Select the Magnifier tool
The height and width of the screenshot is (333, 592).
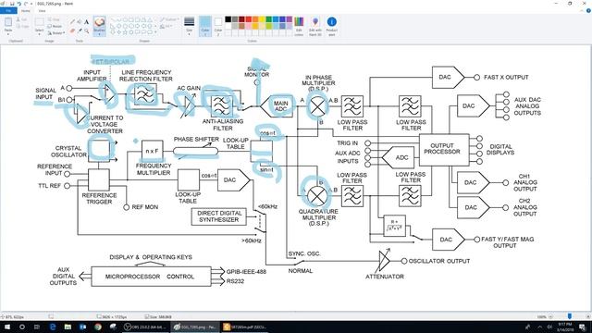(x=86, y=31)
